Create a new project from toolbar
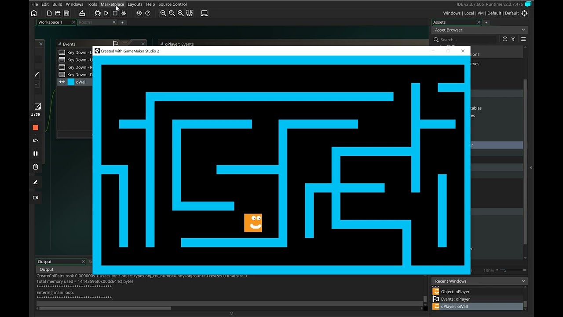 point(49,13)
